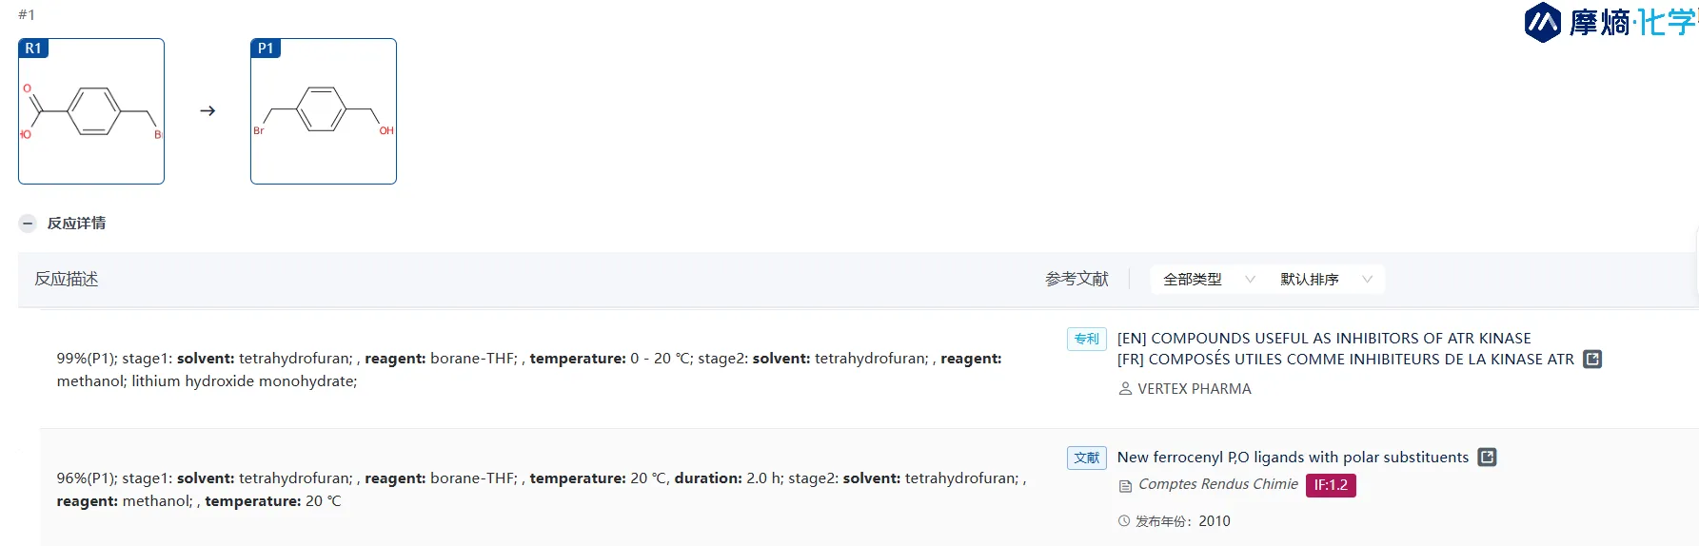
Task: Collapse the 反应详情 section with minus icon
Action: (x=28, y=224)
